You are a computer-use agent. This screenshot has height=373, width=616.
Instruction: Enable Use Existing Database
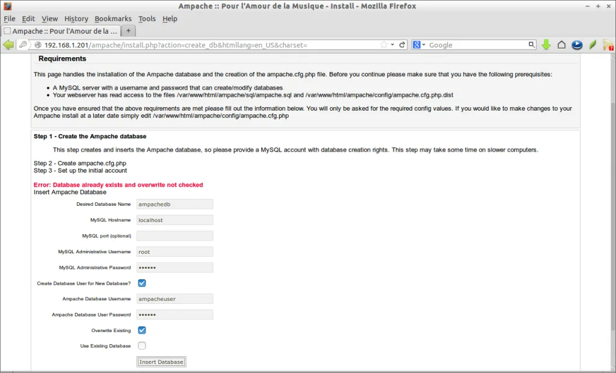pyautogui.click(x=142, y=345)
